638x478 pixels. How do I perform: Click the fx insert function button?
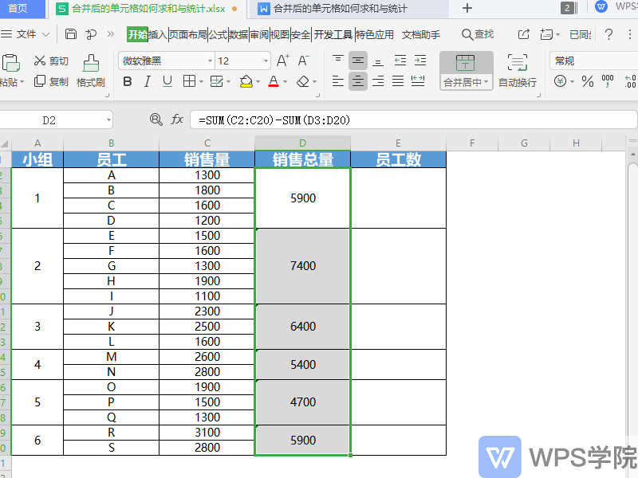coord(177,119)
